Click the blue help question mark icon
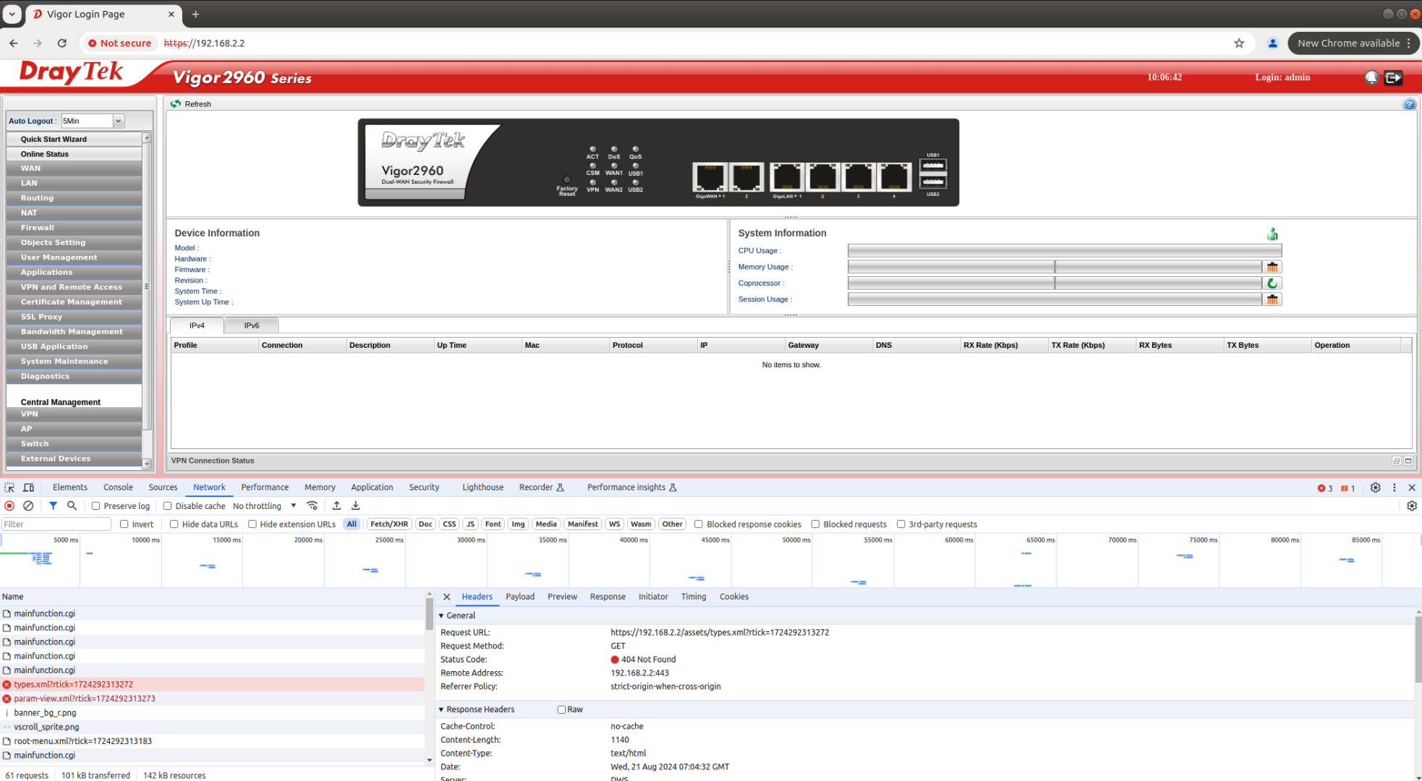 pos(1409,104)
